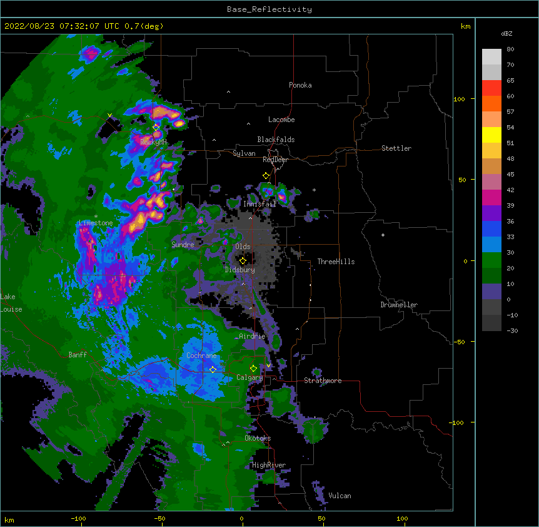Click the Airdrie city label
The height and width of the screenshot is (527, 539).
coord(253,336)
